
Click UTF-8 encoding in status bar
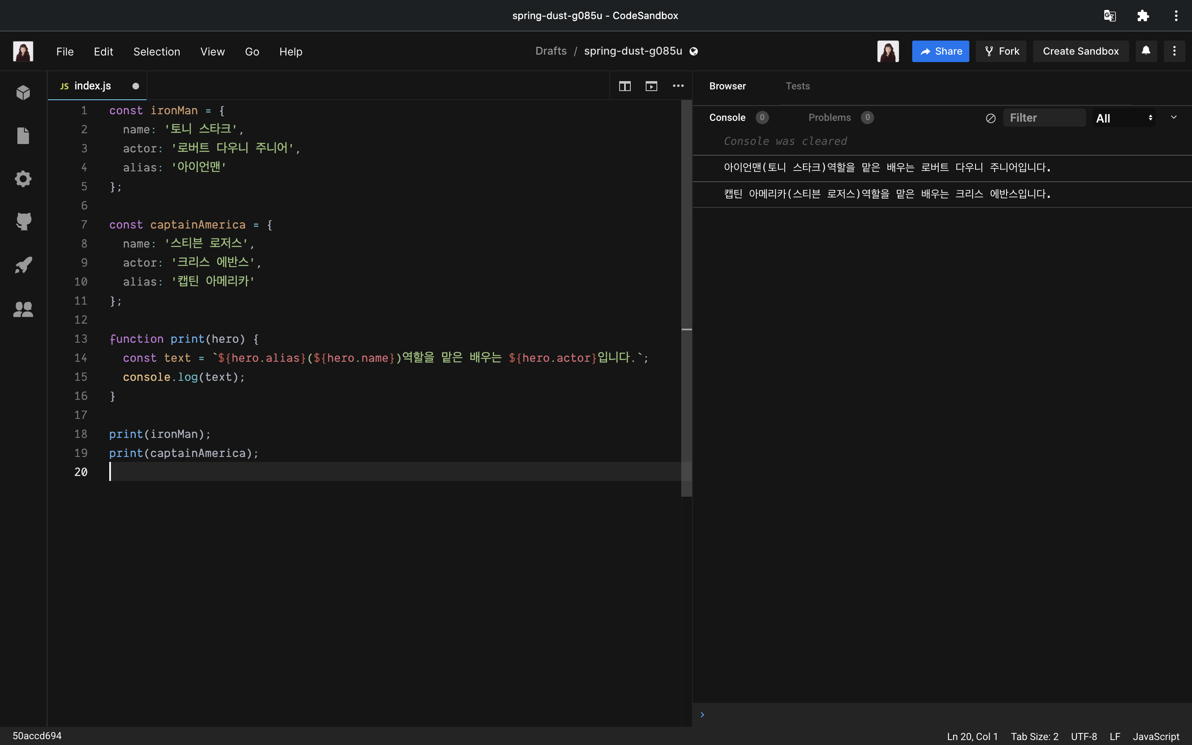[1084, 737]
